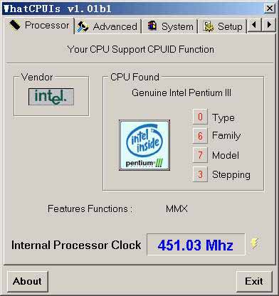Screen dimensions: 279x296
Task: Switch to the Advanced tab
Action: click(x=108, y=26)
